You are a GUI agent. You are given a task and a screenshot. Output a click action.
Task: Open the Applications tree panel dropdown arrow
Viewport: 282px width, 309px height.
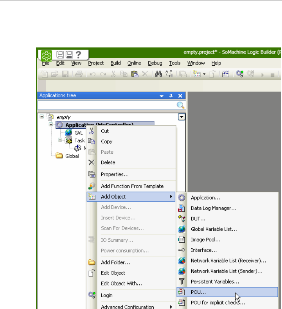coord(161,96)
